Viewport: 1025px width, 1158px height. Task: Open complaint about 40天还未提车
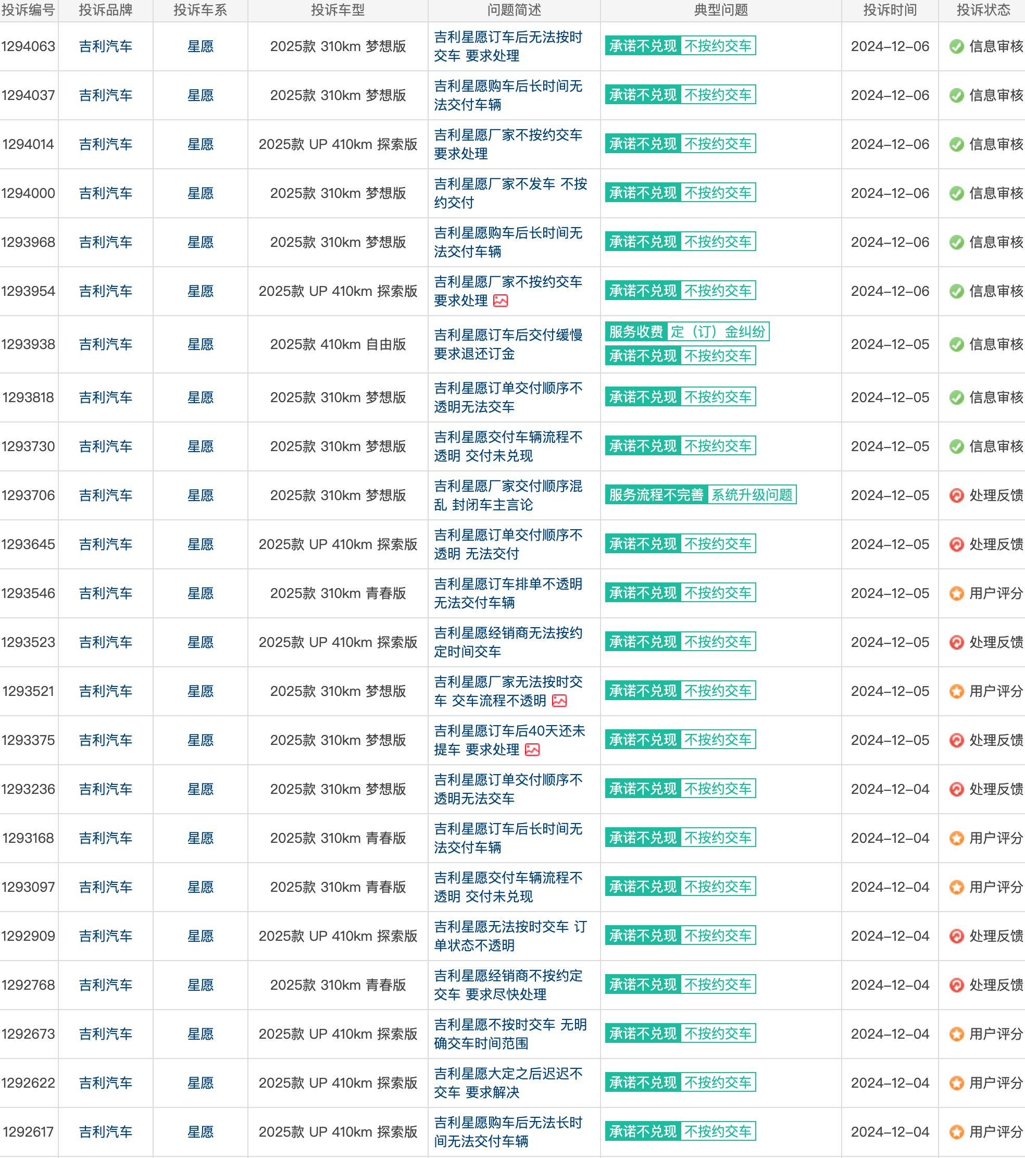(x=509, y=740)
